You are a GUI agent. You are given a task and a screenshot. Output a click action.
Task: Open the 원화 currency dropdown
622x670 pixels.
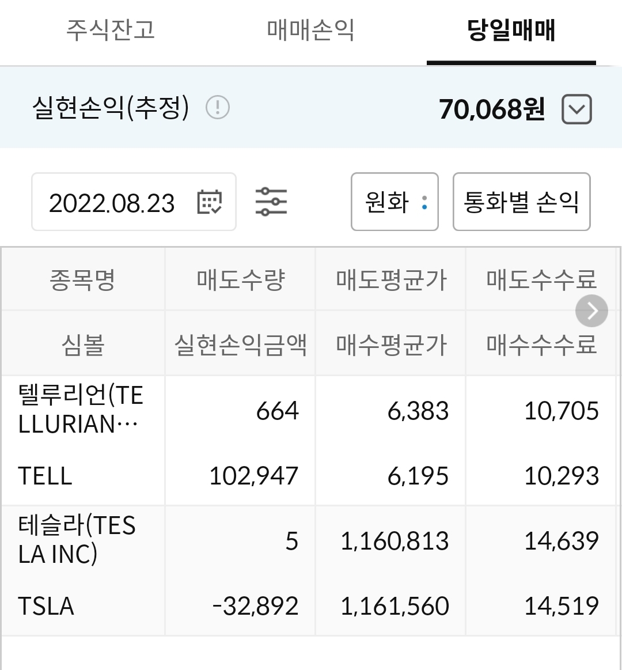click(395, 202)
